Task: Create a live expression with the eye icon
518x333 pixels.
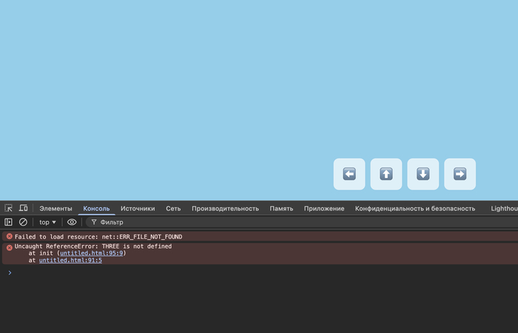Action: click(72, 222)
